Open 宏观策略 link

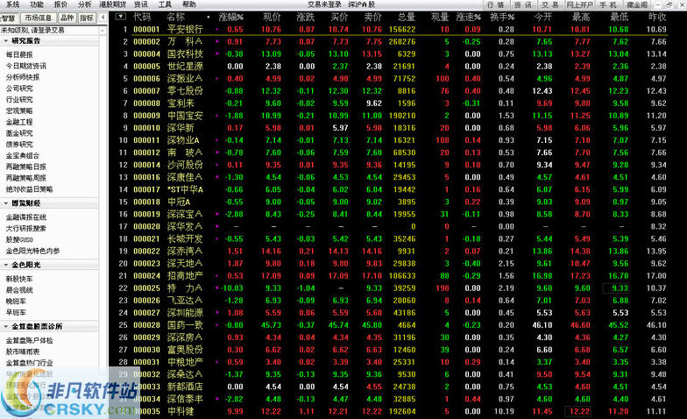point(19,110)
